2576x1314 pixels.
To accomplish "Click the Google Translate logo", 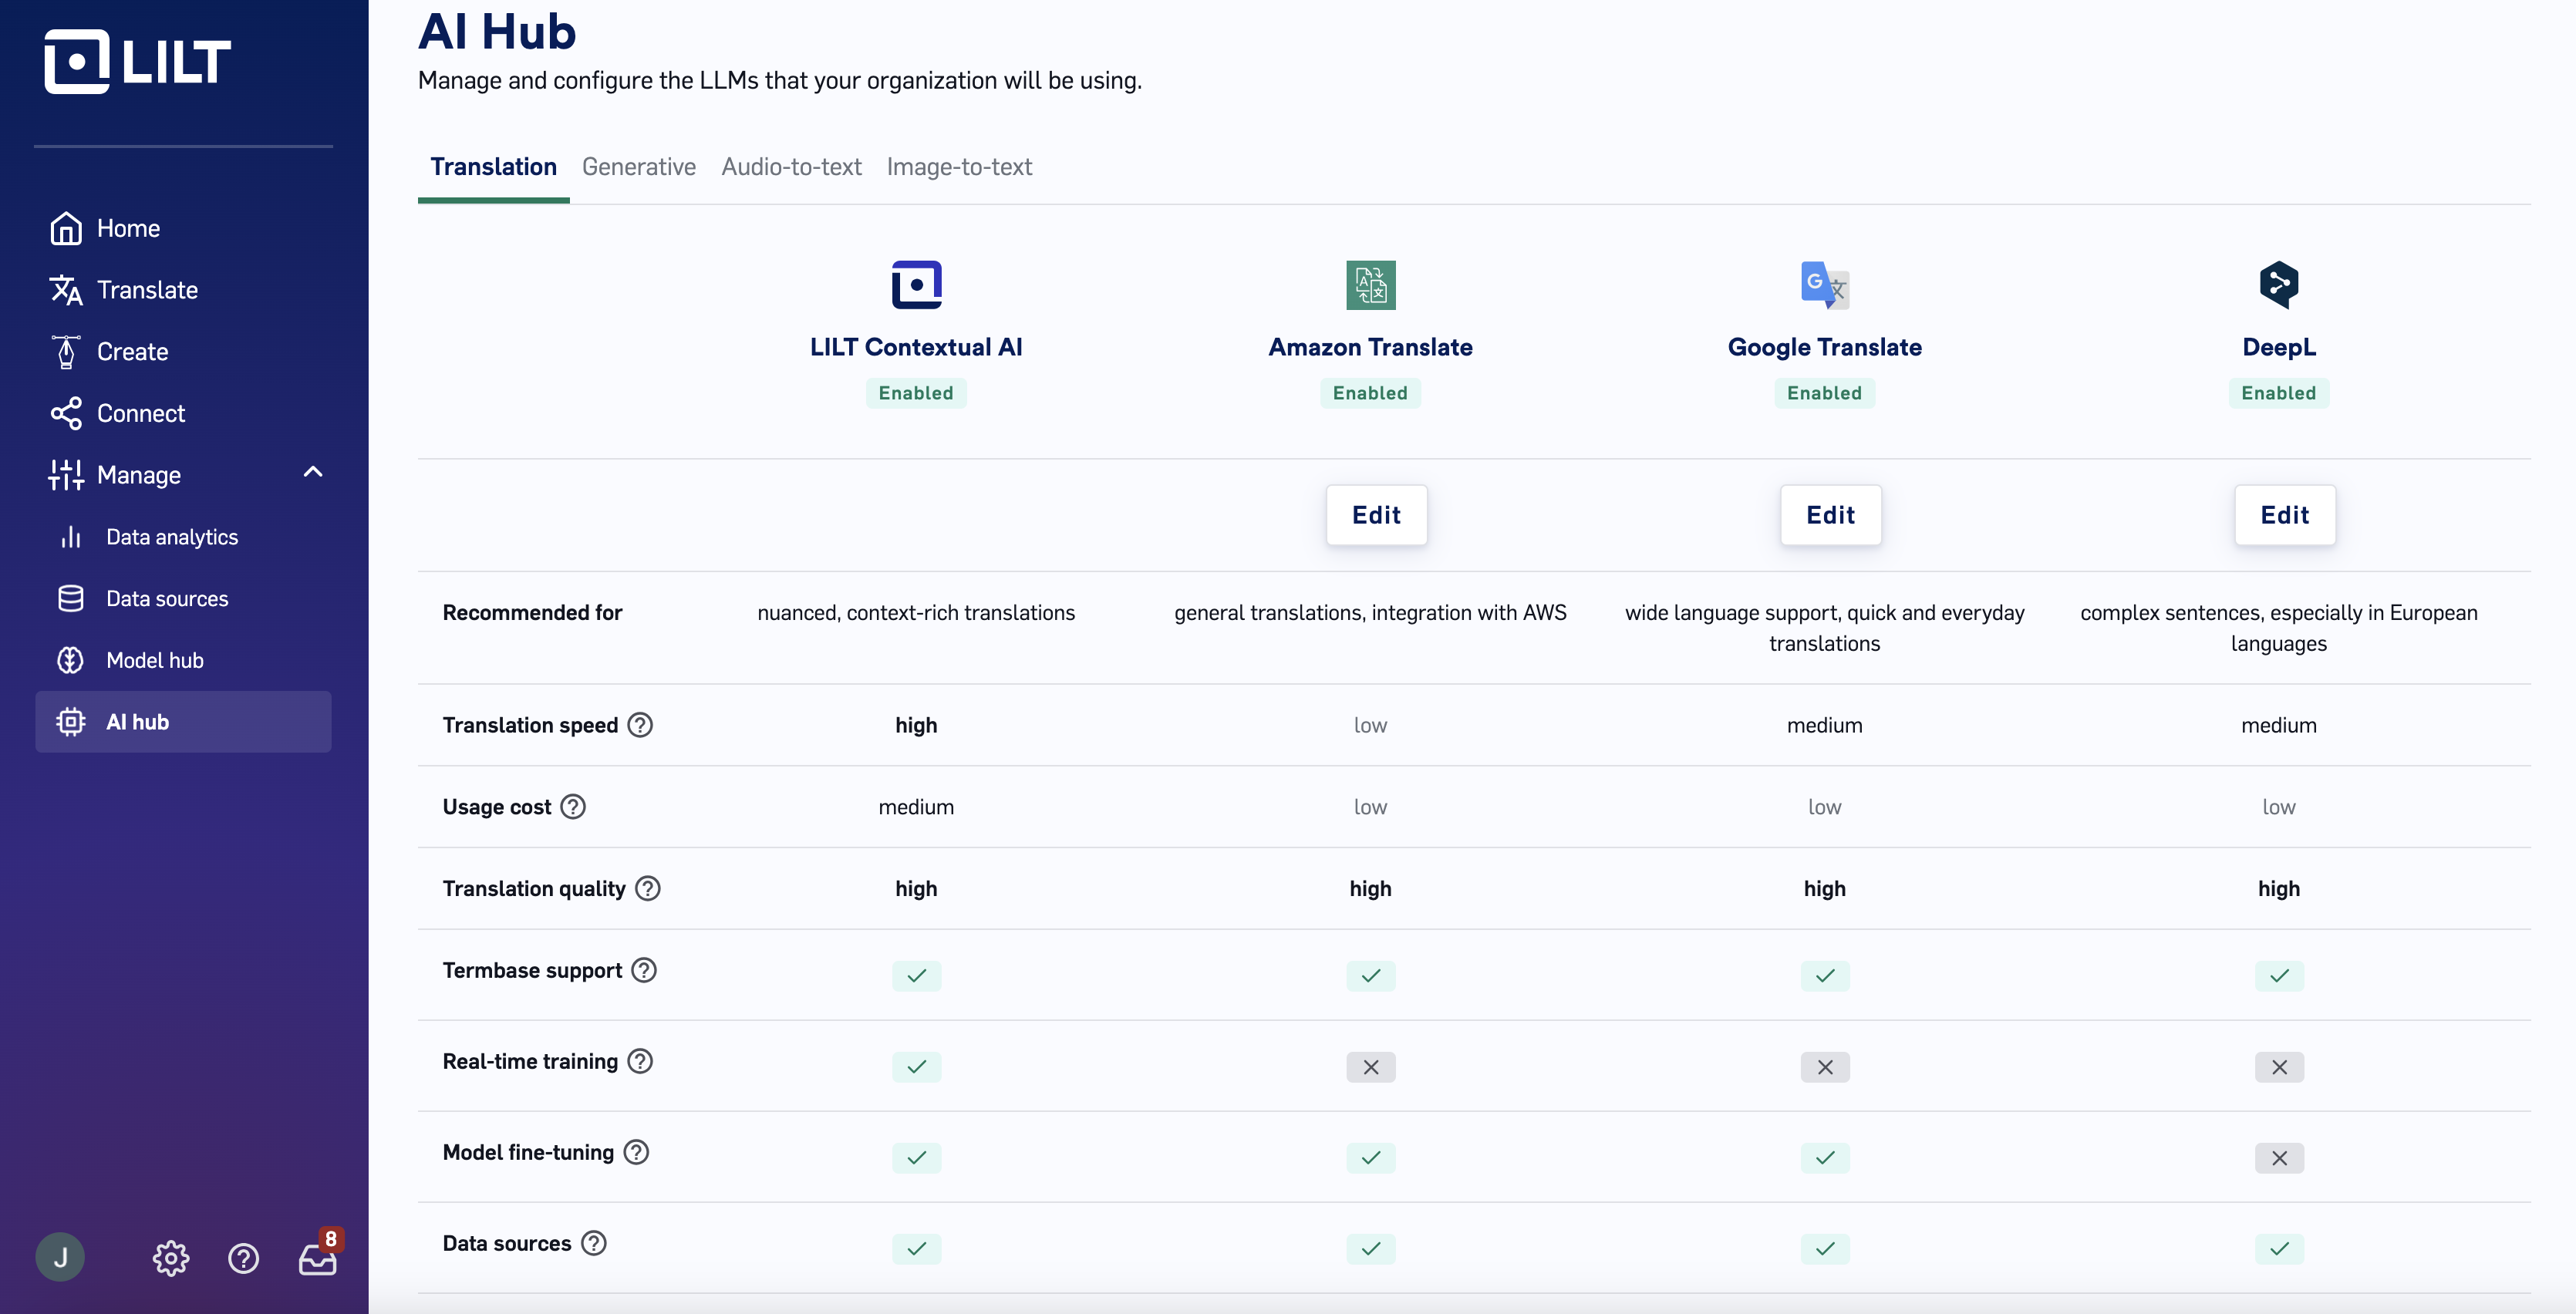I will pyautogui.click(x=1825, y=285).
